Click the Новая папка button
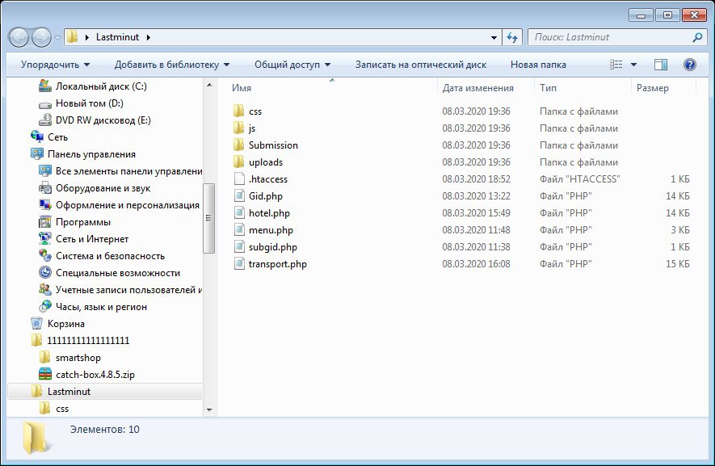715x466 pixels. [538, 65]
